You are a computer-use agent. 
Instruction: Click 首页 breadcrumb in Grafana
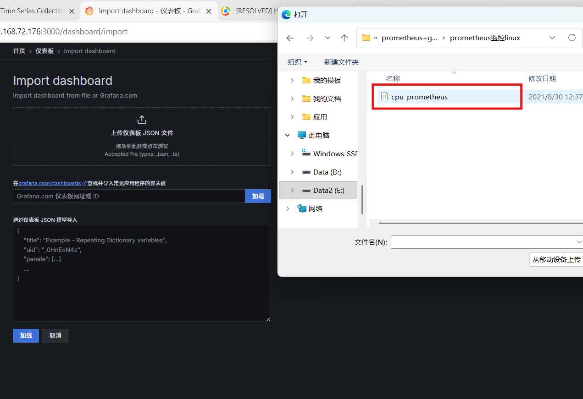[19, 51]
